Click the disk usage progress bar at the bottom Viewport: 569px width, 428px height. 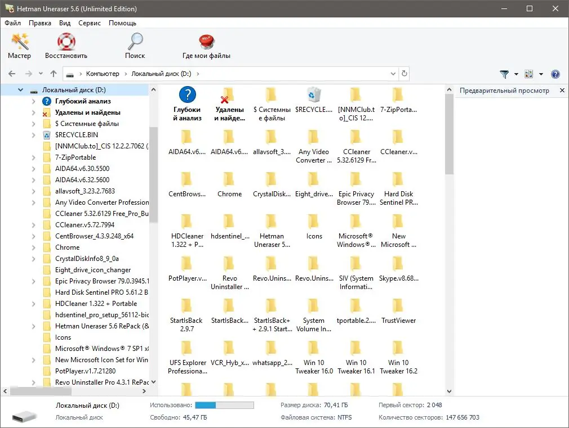coord(224,404)
